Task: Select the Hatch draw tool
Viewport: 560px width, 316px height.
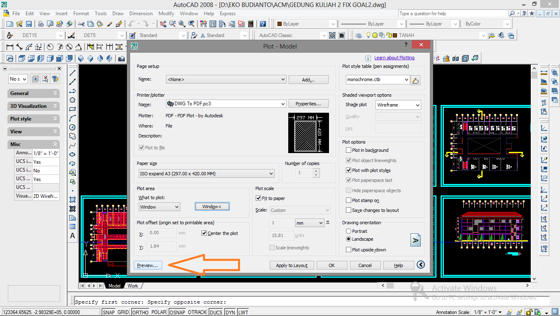Action: tap(72, 200)
